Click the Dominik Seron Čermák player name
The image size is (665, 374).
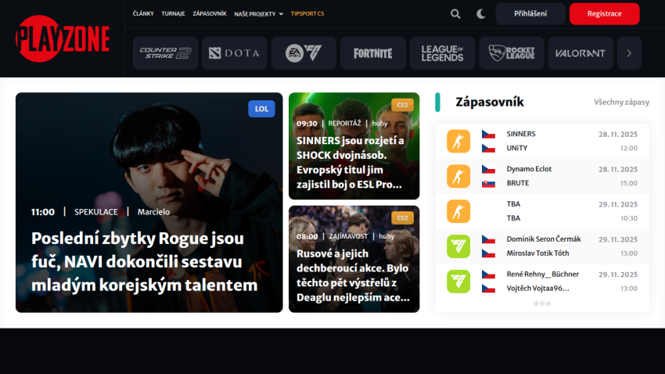coord(544,239)
